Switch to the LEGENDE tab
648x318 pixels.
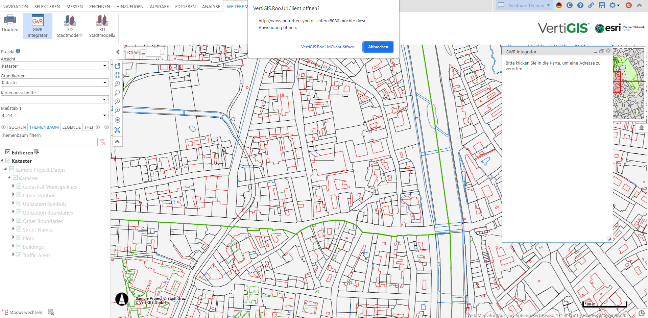[x=71, y=127]
